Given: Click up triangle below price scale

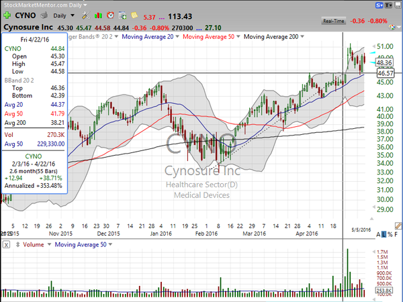Looking at the screenshot, I should [371, 219].
